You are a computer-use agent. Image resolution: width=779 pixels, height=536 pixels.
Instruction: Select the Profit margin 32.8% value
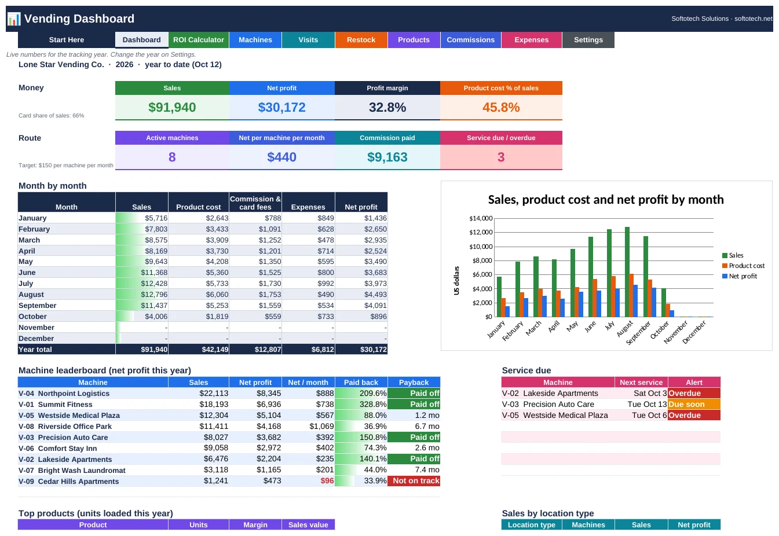click(x=387, y=107)
